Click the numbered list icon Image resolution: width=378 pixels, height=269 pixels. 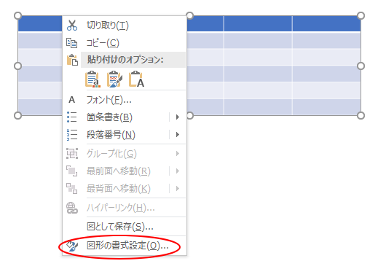point(72,135)
